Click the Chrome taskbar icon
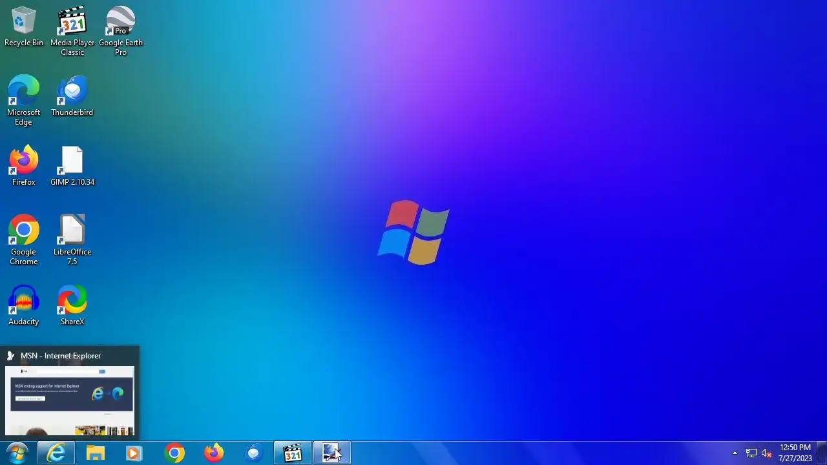The height and width of the screenshot is (465, 827). [174, 453]
